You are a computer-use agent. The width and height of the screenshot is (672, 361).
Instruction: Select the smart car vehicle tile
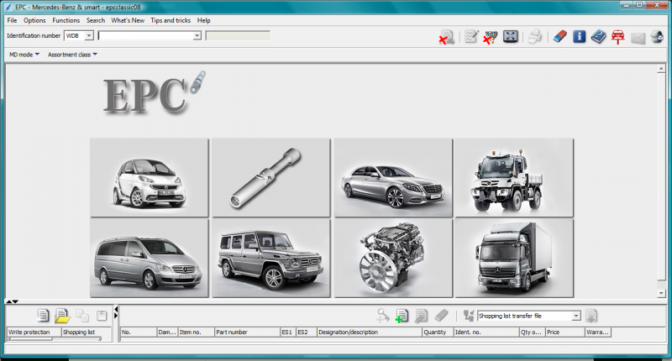pyautogui.click(x=149, y=177)
